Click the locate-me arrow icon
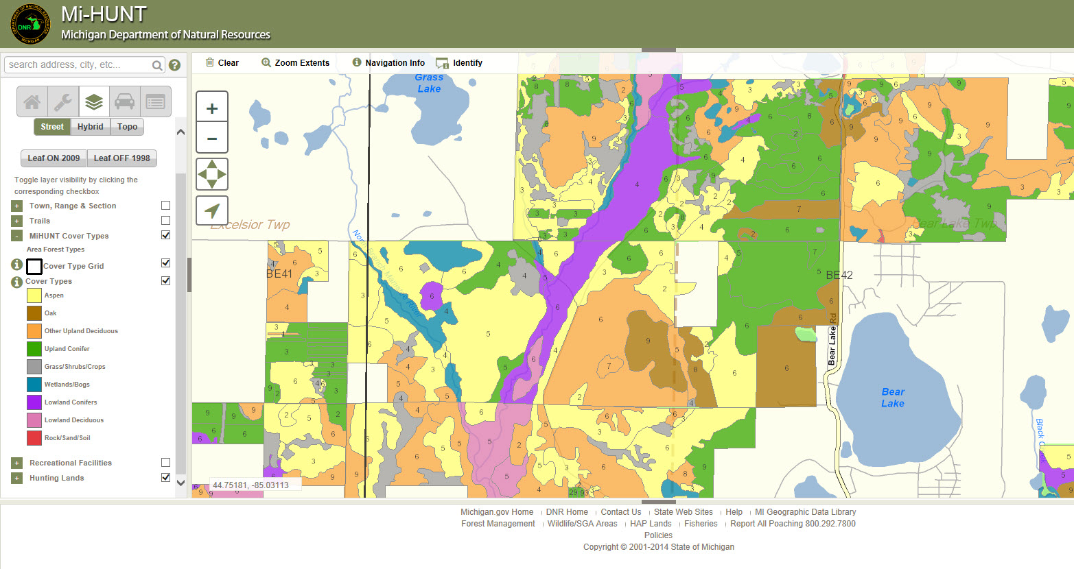The image size is (1074, 569). point(212,210)
